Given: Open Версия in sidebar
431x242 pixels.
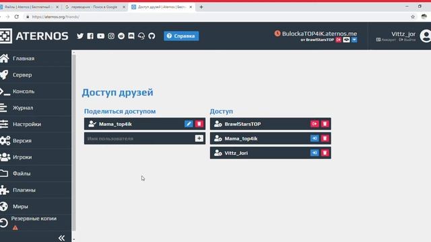Looking at the screenshot, I should [x=36, y=140].
